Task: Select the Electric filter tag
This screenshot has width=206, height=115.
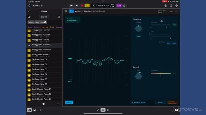Action: (x=37, y=27)
